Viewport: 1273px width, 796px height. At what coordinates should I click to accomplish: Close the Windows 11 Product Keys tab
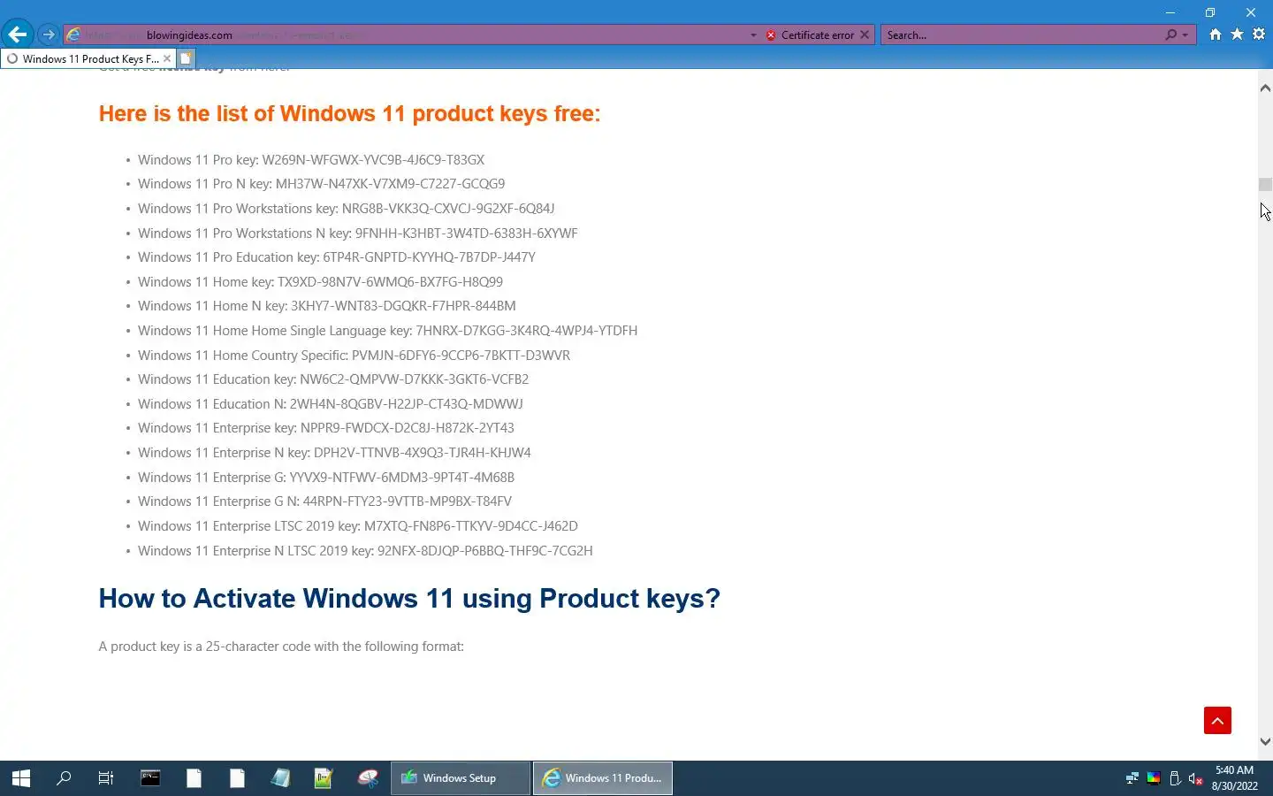(167, 58)
